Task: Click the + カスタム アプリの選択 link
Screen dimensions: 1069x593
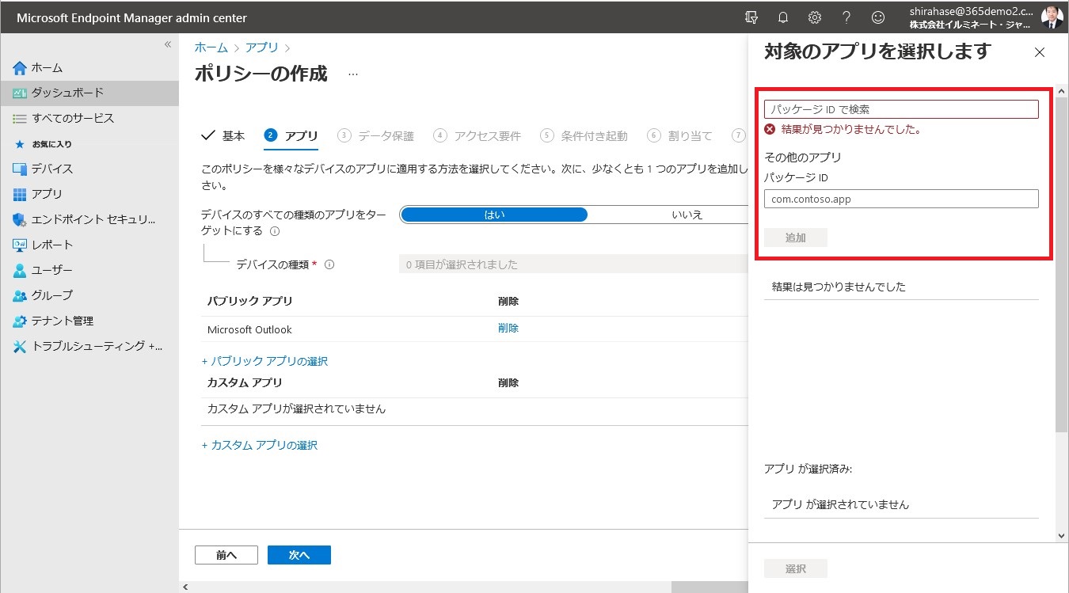Action: click(x=260, y=445)
